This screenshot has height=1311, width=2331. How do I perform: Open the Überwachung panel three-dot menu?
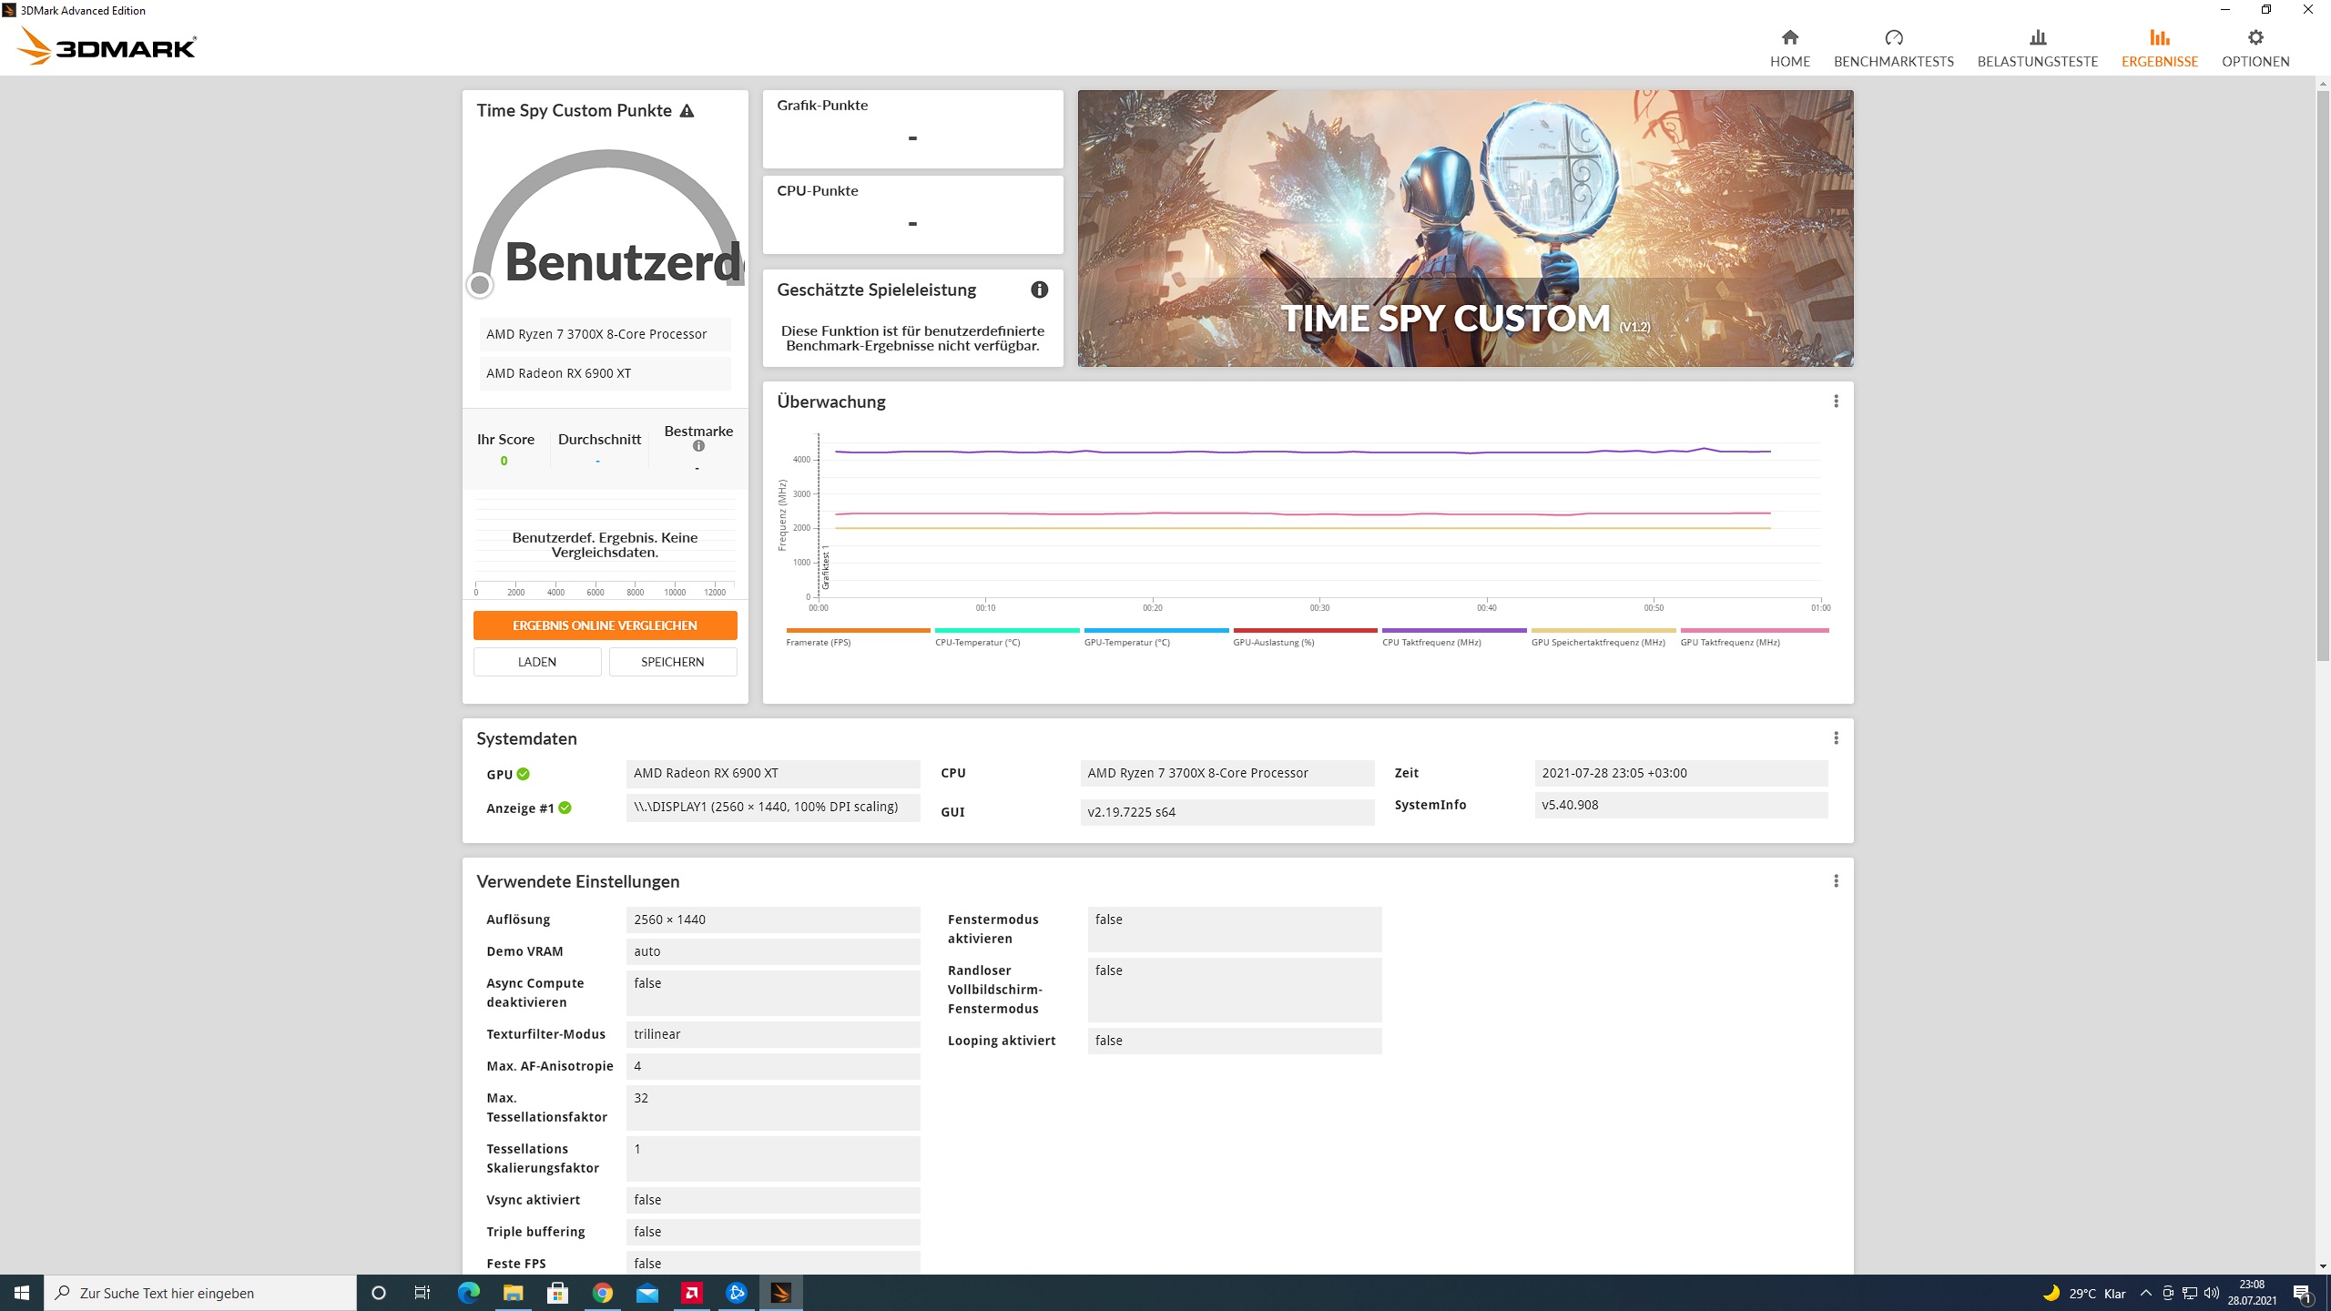click(x=1836, y=401)
